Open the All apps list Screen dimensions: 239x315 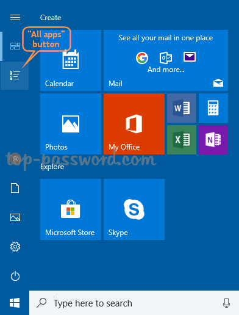click(15, 76)
